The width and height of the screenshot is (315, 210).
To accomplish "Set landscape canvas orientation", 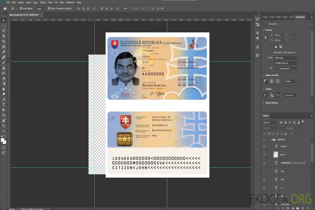I will pyautogui.click(x=281, y=47).
